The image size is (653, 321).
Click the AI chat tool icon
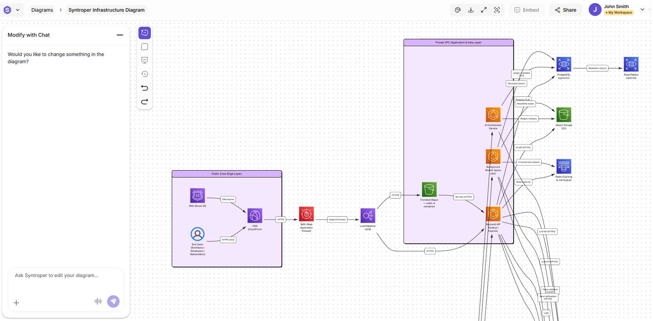pos(144,33)
